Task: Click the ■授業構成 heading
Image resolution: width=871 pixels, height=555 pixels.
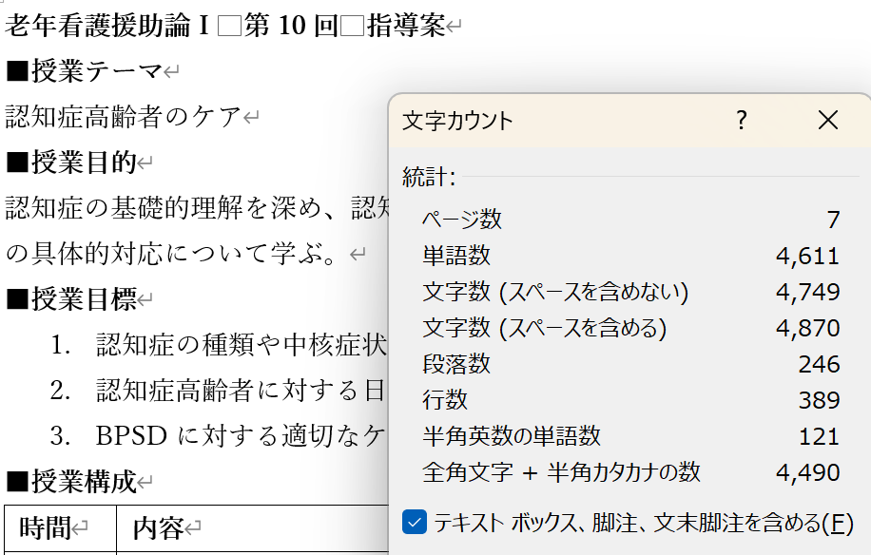Action: pos(71,482)
